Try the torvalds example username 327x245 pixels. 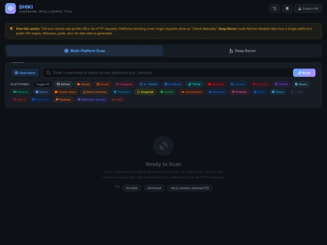pyautogui.click(x=132, y=188)
